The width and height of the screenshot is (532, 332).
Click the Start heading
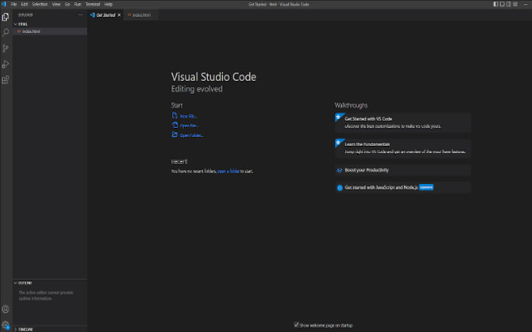tap(177, 106)
